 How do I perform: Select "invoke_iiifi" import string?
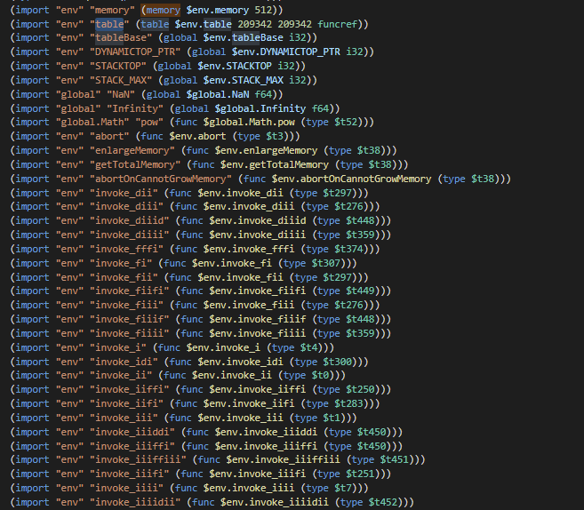coord(130,474)
